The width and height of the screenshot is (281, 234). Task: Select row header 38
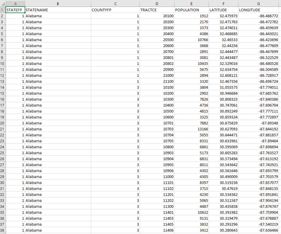click(3, 230)
